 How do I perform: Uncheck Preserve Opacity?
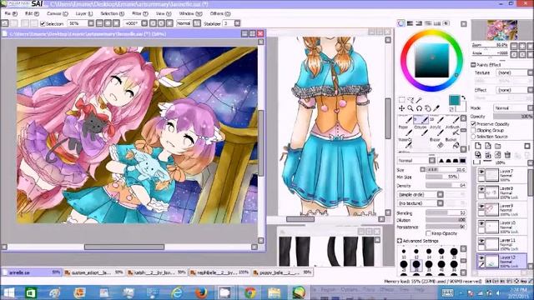click(x=473, y=124)
